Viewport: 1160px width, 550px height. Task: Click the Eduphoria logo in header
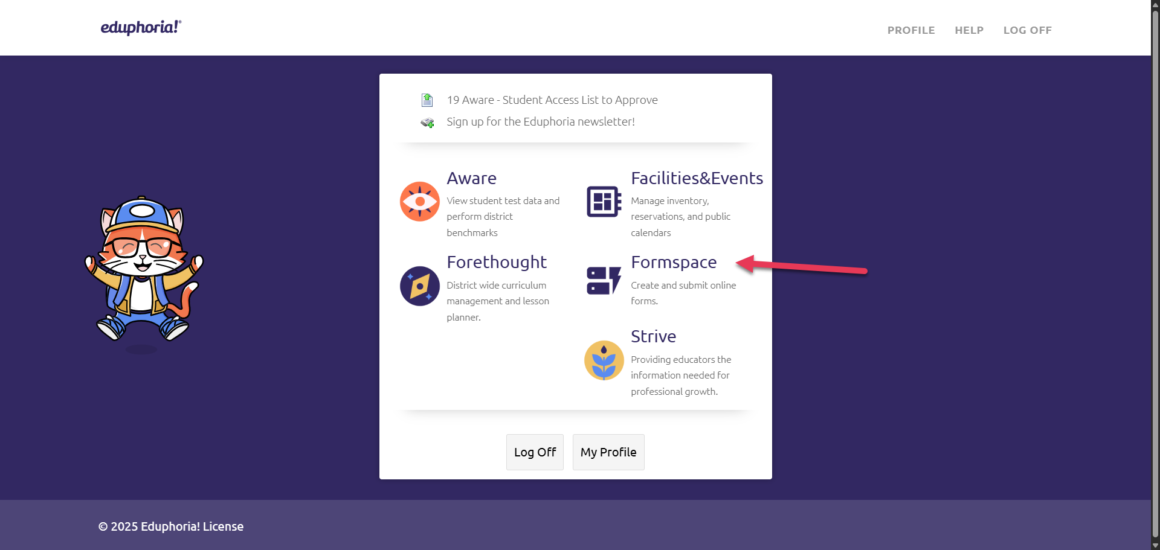141,28
